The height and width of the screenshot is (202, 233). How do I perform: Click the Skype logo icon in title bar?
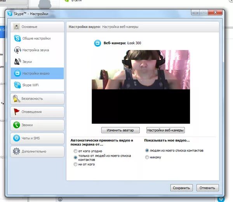[10, 14]
